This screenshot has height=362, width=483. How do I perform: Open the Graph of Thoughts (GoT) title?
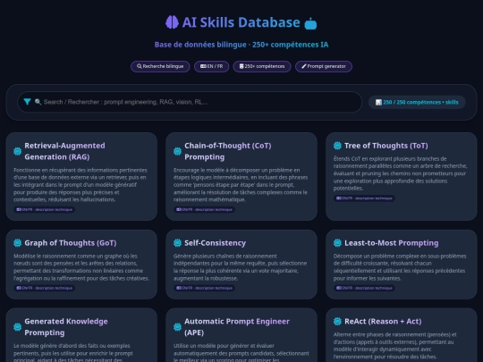[x=71, y=243]
